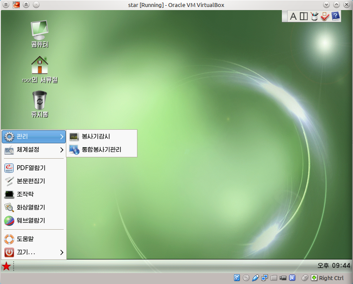Launch PDF열람기 from the start menu
This screenshot has height=284, width=353.
34,168
